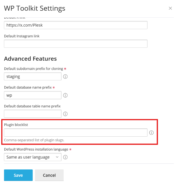Click into the Plugin blocklist text field

pos(76,133)
